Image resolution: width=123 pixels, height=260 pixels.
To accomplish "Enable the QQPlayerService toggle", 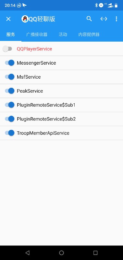I will coord(7,49).
